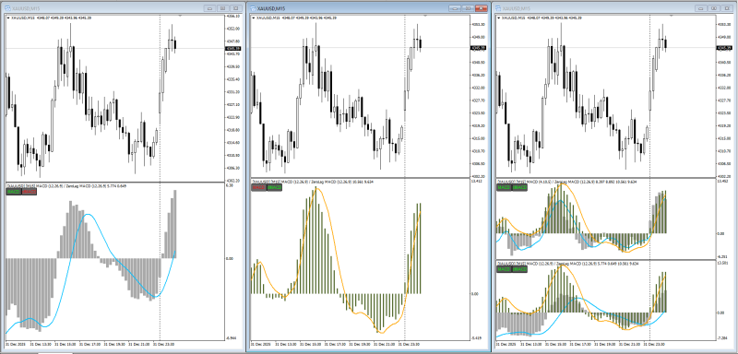Minimize the right XAUUSD,M15 chart window
Screen dimensions: 738x354
pyautogui.click(x=701, y=8)
